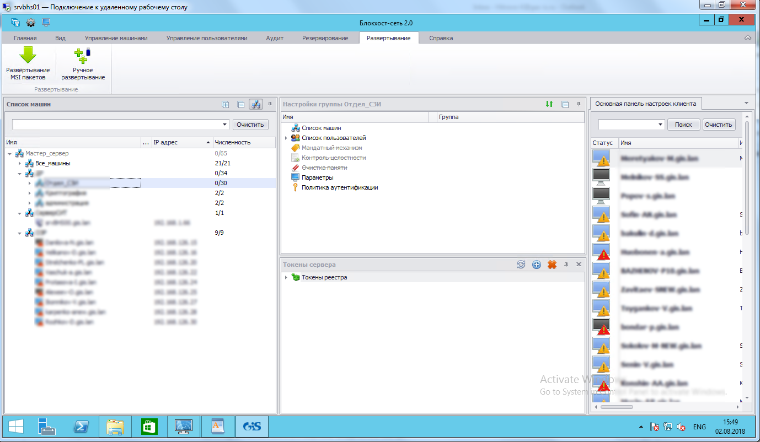The width and height of the screenshot is (760, 442).
Task: Expand all nodes in Список машин panel
Action: pyautogui.click(x=225, y=104)
